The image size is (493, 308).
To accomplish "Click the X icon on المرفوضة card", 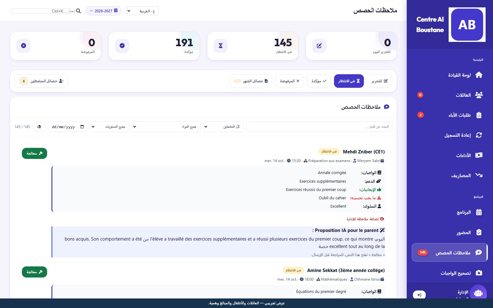I will point(23,46).
